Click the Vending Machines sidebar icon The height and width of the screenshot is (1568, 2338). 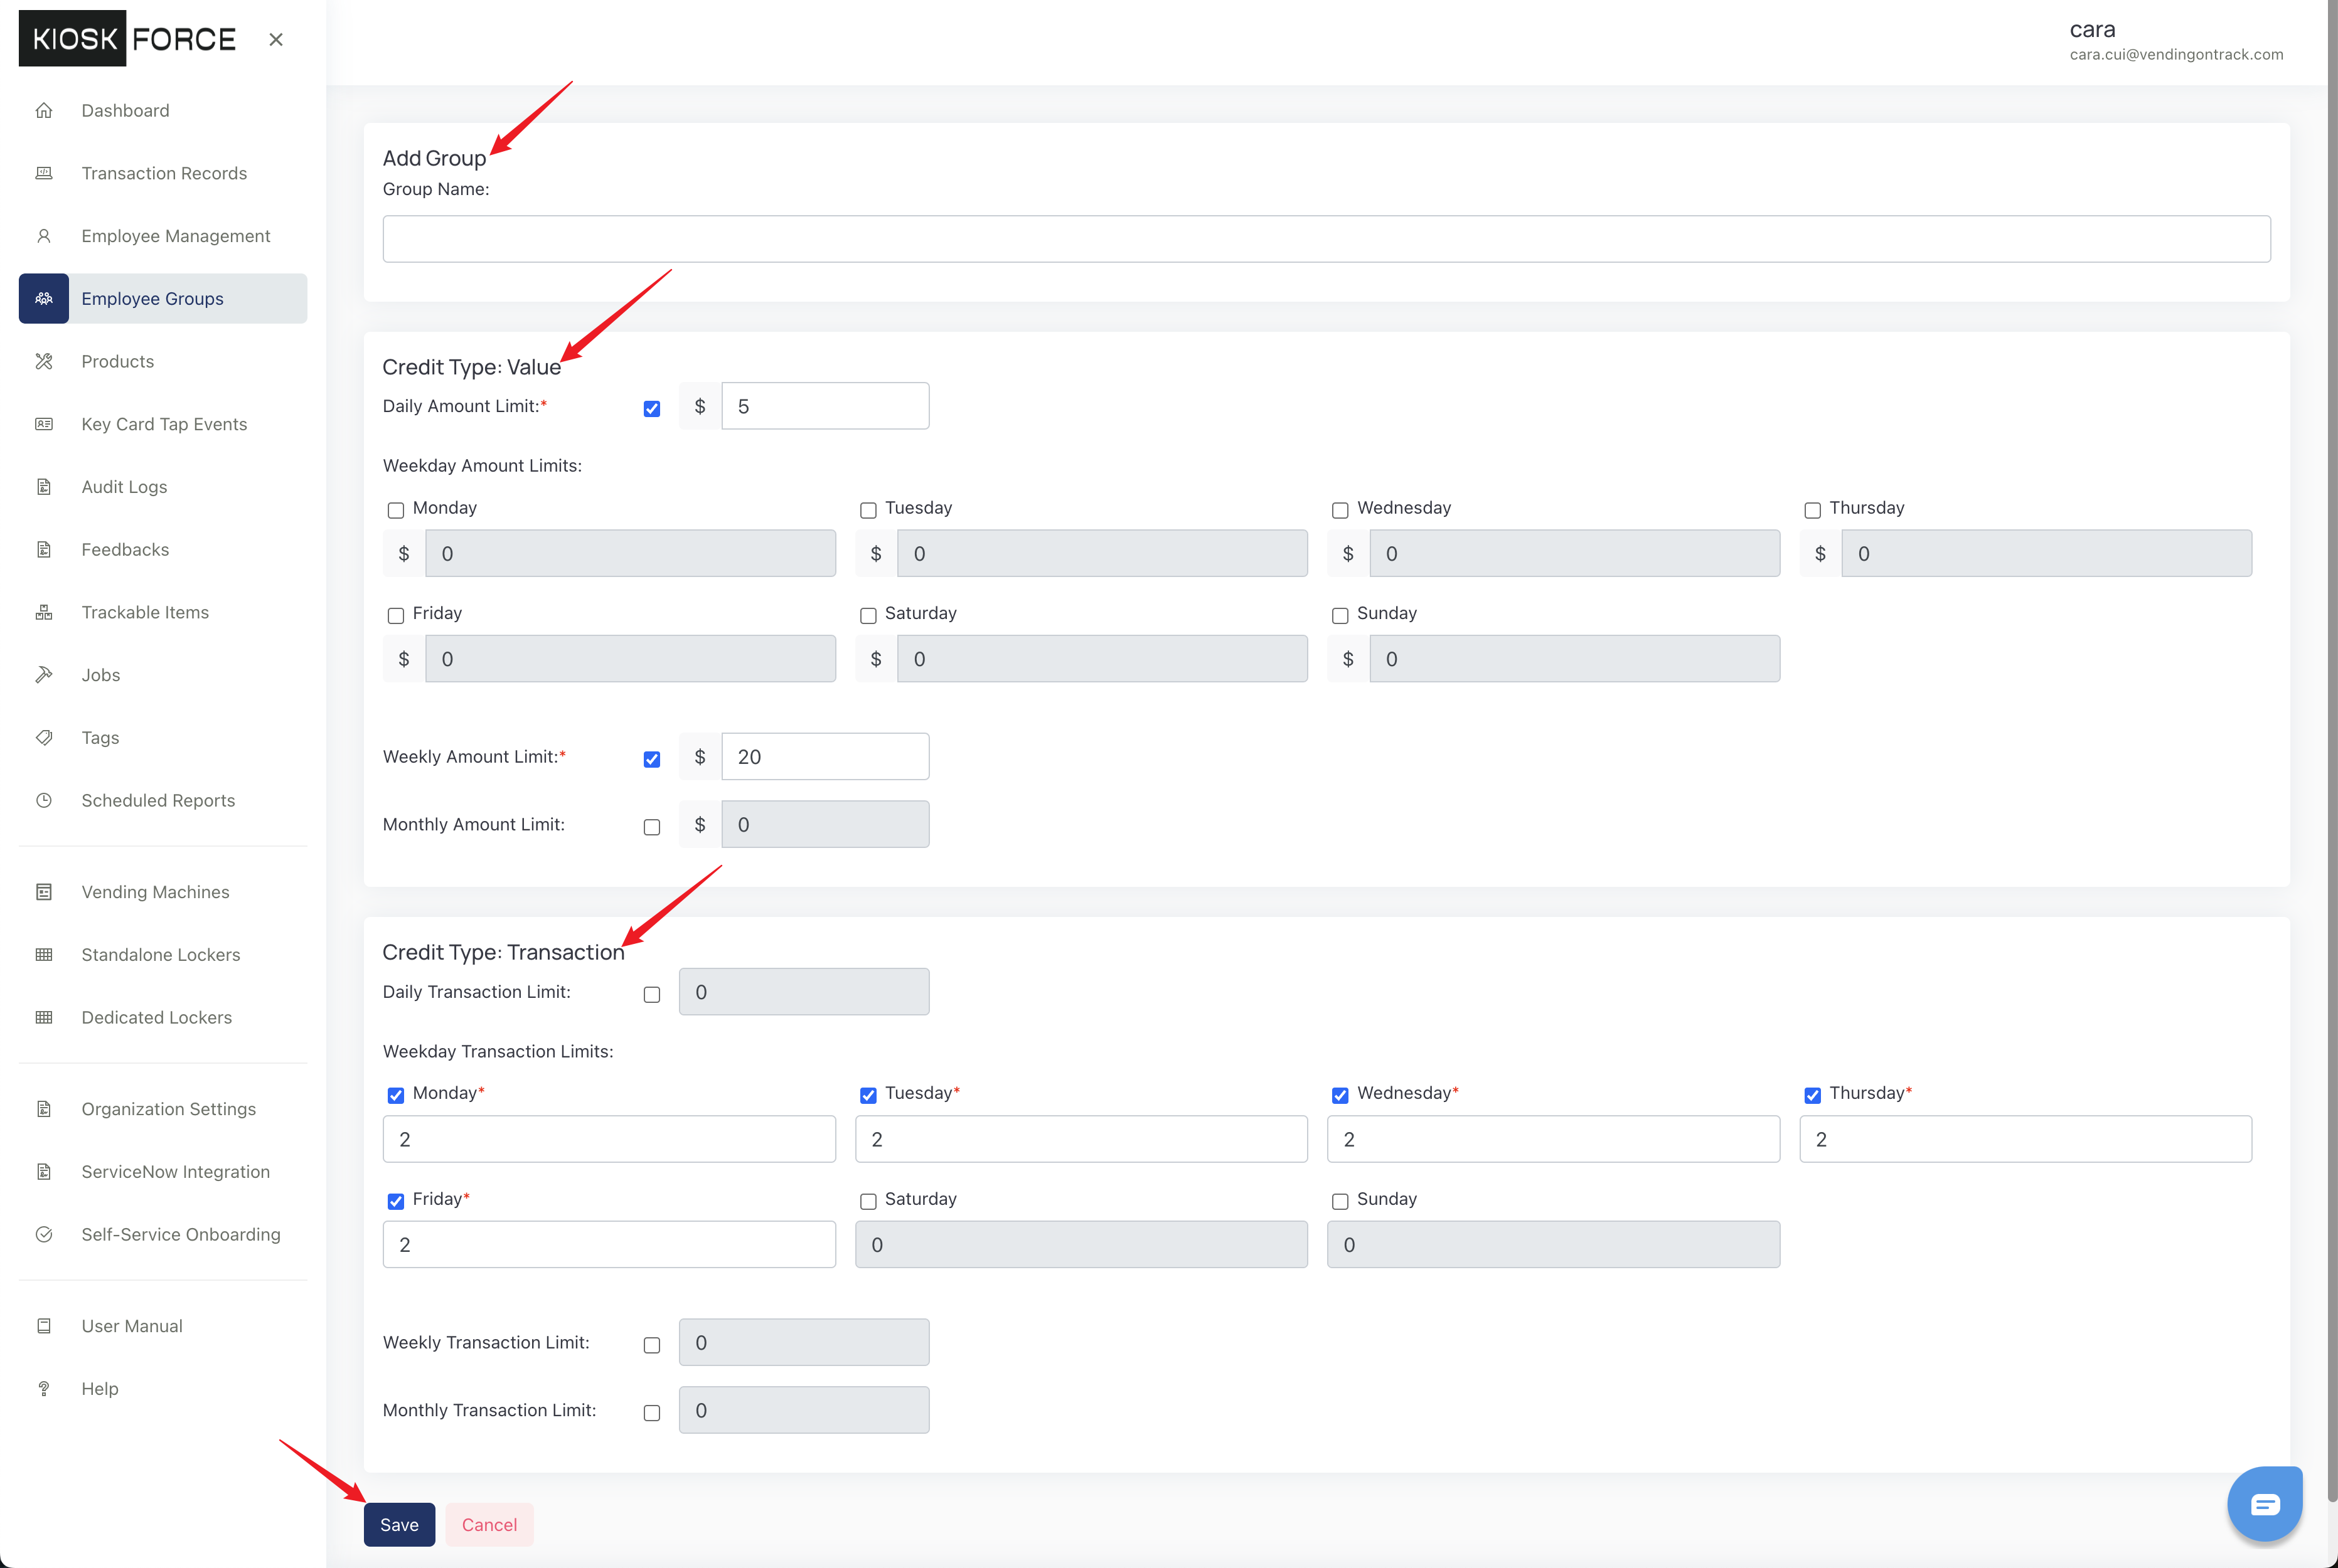coord(44,892)
